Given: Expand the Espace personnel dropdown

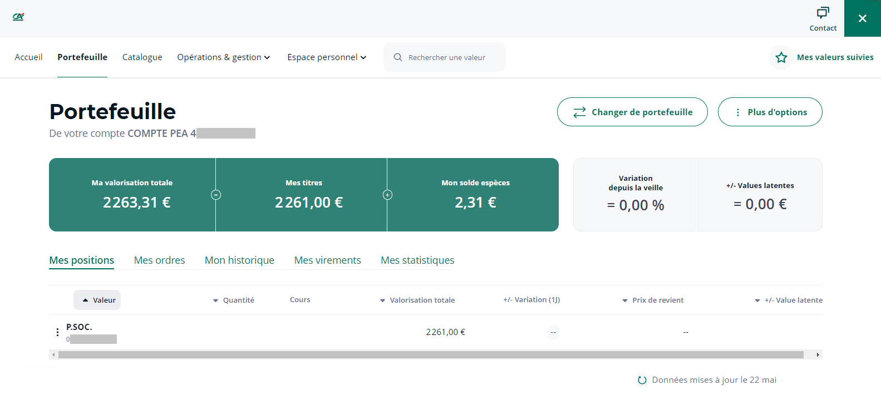Looking at the screenshot, I should pyautogui.click(x=327, y=57).
